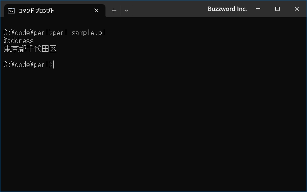
Task: Open a new tab with the plus button
Action: (x=114, y=11)
